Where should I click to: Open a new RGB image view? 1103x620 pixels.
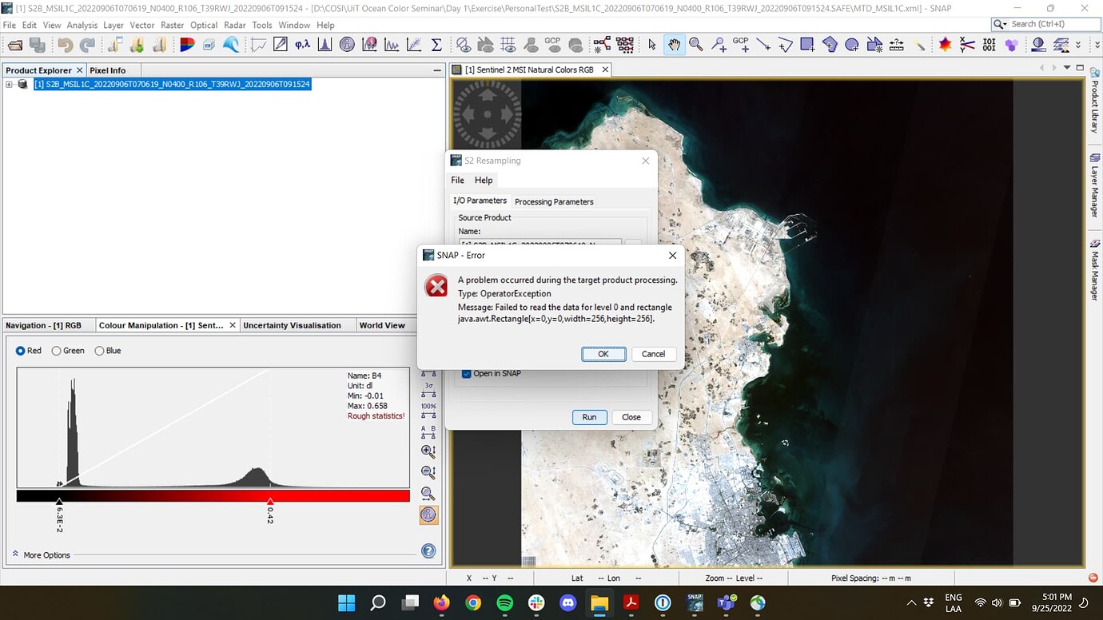click(x=188, y=44)
